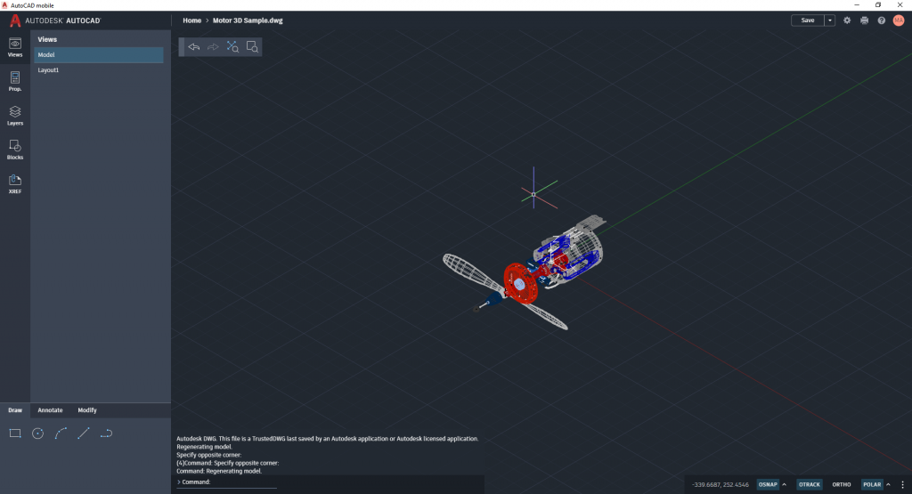Switch to the Draw tab

(x=15, y=410)
